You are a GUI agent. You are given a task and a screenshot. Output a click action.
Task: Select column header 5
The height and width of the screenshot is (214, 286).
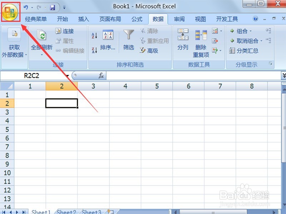tap(157, 86)
